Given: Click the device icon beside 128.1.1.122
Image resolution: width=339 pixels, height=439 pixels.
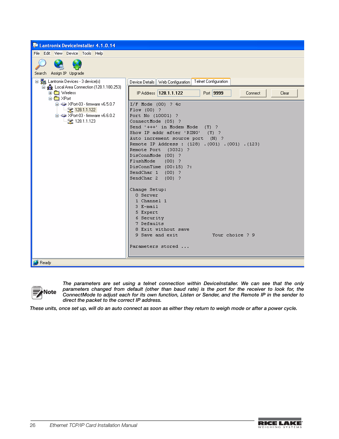Looking at the screenshot, I should coord(70,110).
